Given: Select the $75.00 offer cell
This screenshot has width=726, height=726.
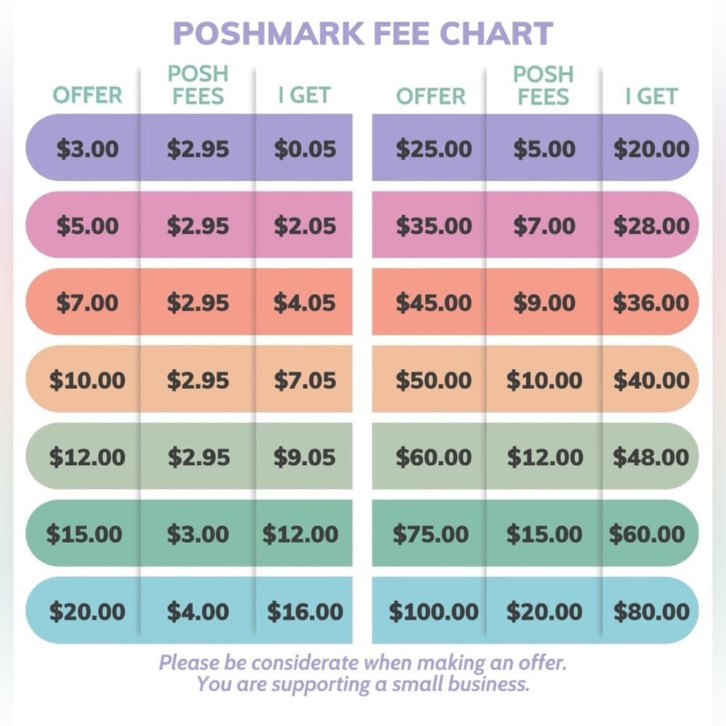Looking at the screenshot, I should coord(431,534).
